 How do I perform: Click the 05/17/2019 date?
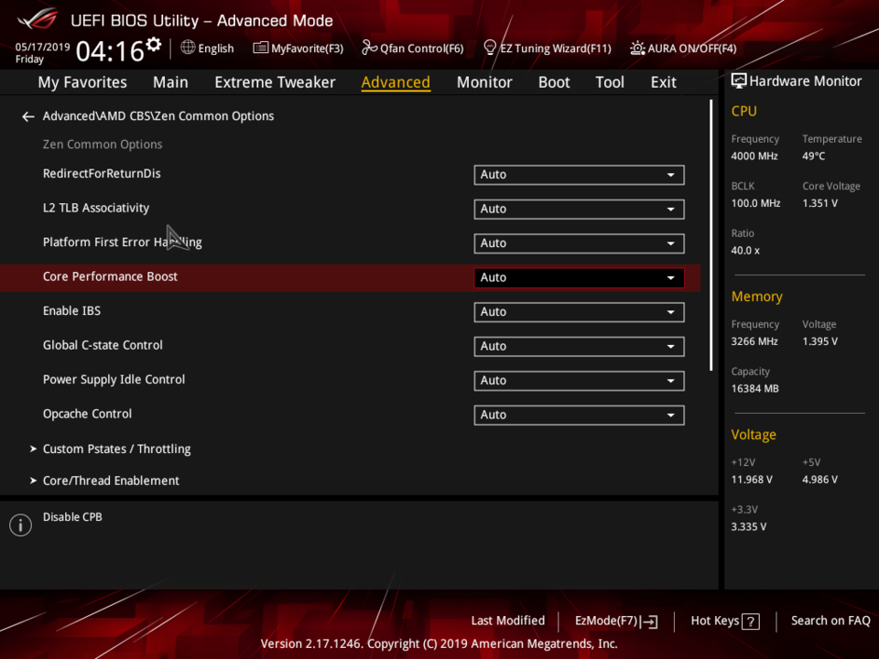(x=42, y=47)
